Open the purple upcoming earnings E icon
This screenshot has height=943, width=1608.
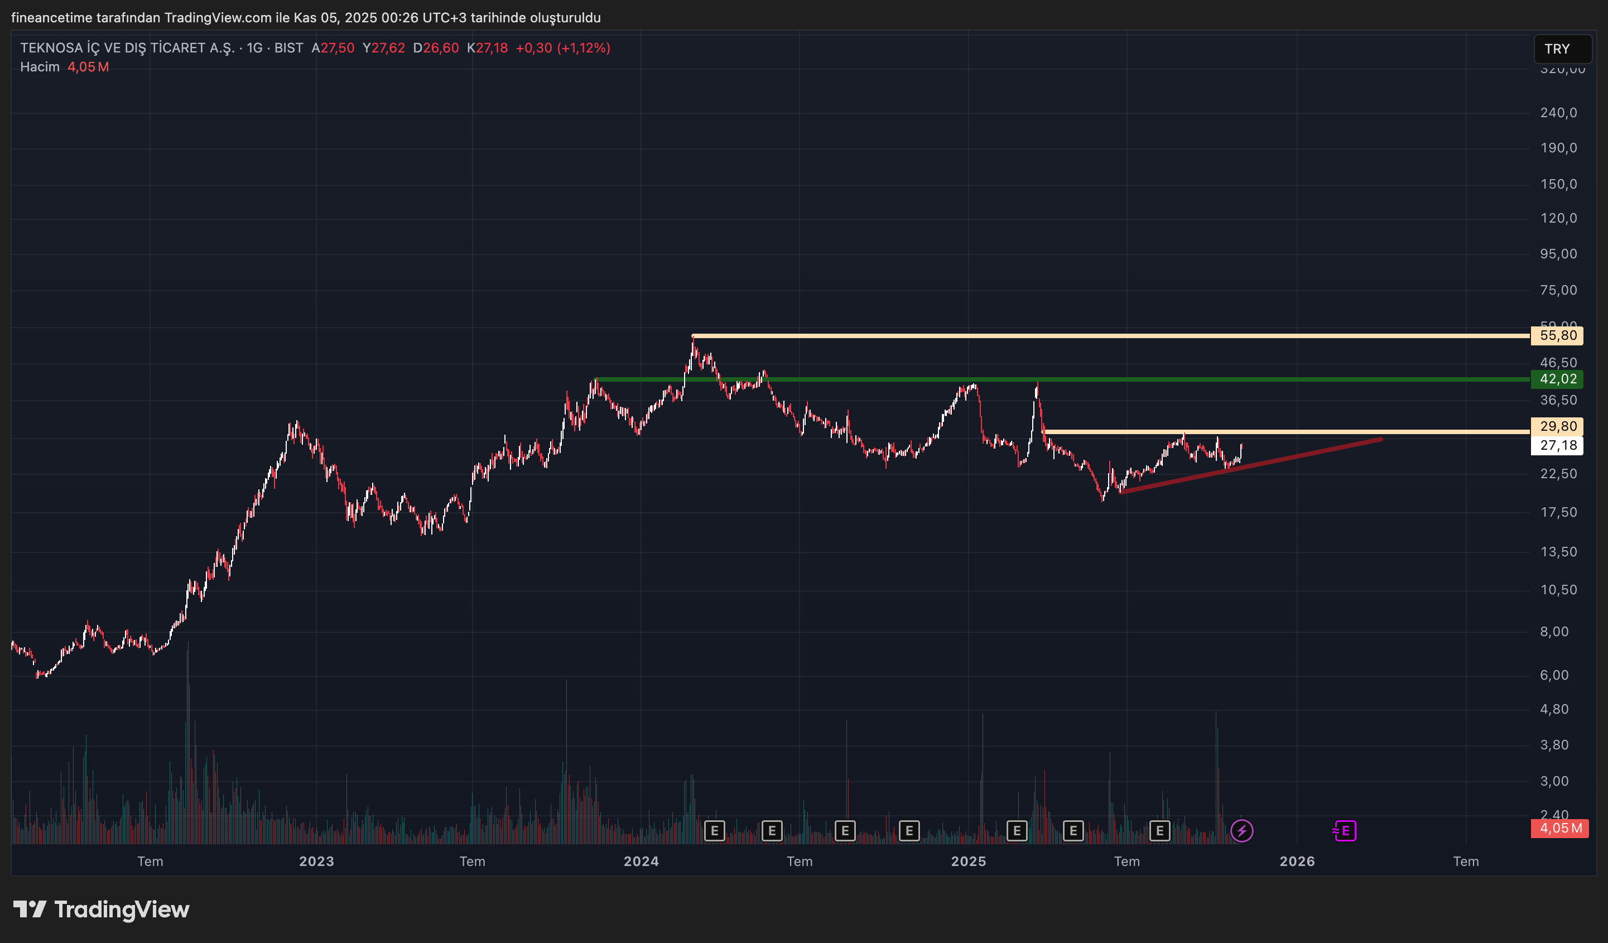tap(1345, 831)
